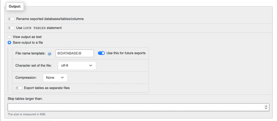The width and height of the screenshot is (277, 121).
Task: Click the File name template: label text
Action: (30, 53)
